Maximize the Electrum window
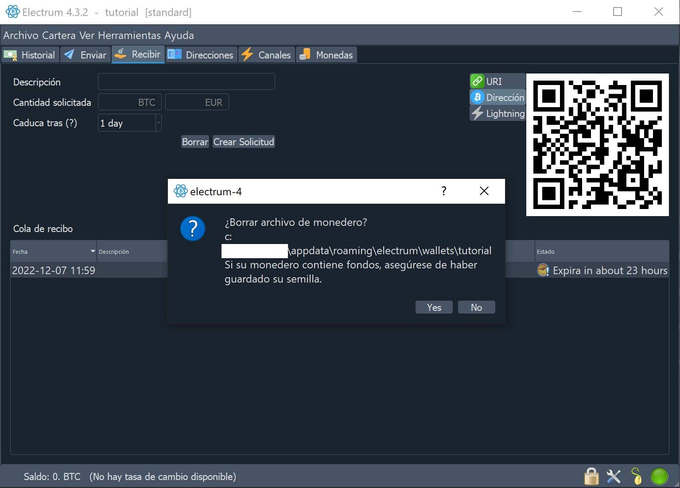680x488 pixels. (618, 12)
